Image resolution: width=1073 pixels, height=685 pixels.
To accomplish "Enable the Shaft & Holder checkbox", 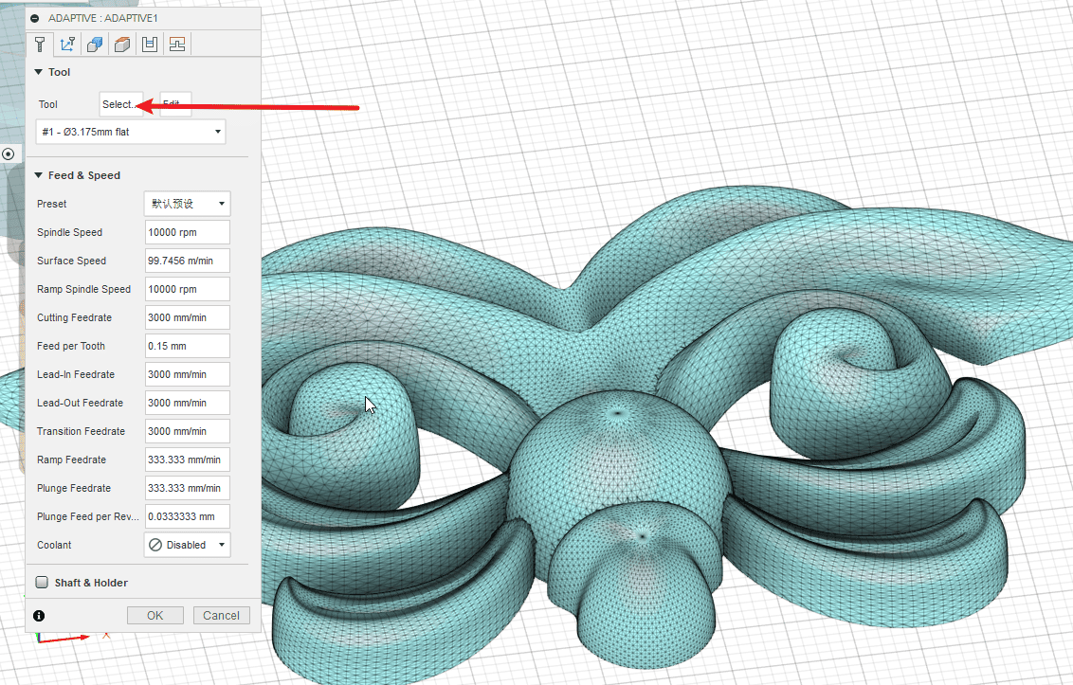I will (42, 583).
